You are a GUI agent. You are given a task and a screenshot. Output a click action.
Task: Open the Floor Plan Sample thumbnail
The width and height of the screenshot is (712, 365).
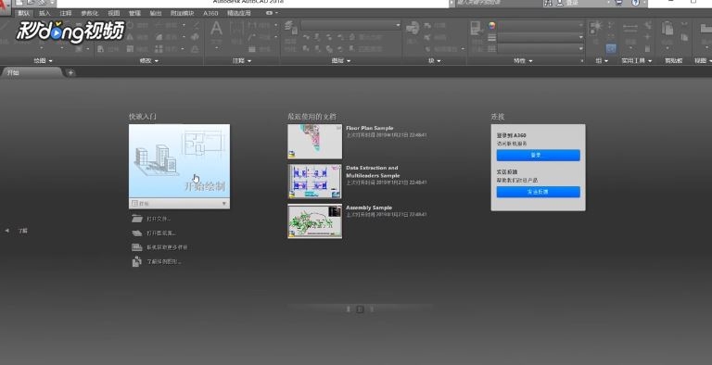314,142
